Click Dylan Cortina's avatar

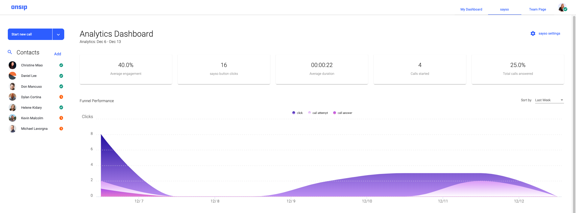13,97
